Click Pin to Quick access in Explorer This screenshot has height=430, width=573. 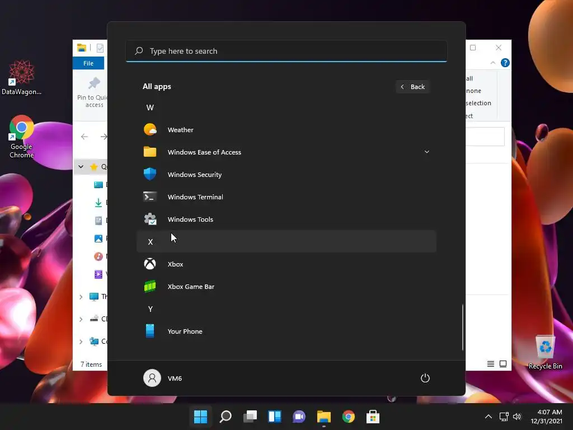(93, 93)
